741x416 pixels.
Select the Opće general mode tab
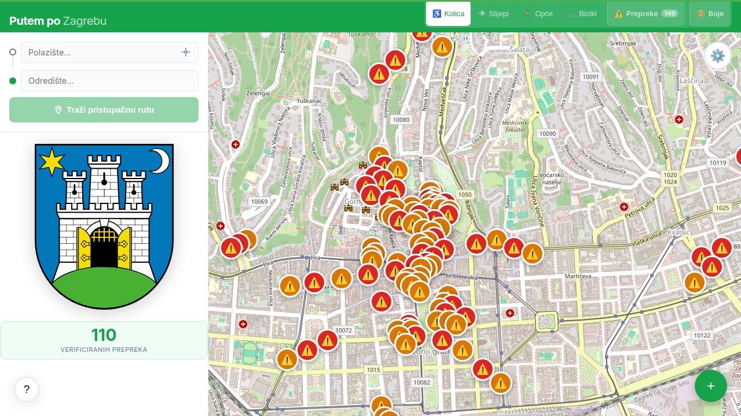pyautogui.click(x=538, y=14)
